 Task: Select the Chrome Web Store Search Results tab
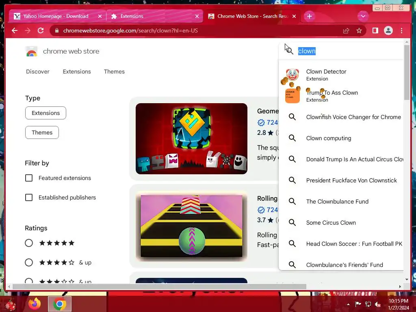(252, 16)
